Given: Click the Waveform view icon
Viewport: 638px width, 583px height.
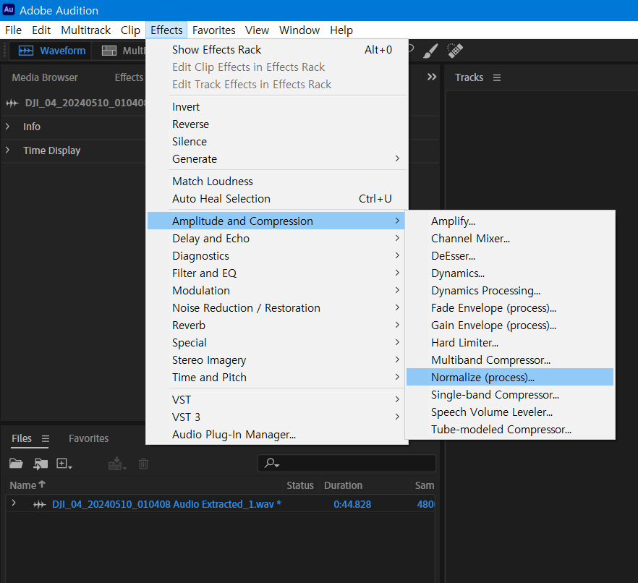Looking at the screenshot, I should click(x=25, y=51).
